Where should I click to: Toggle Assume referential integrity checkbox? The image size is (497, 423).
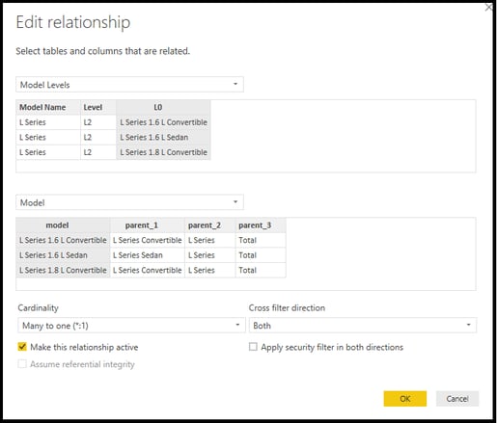click(x=22, y=364)
